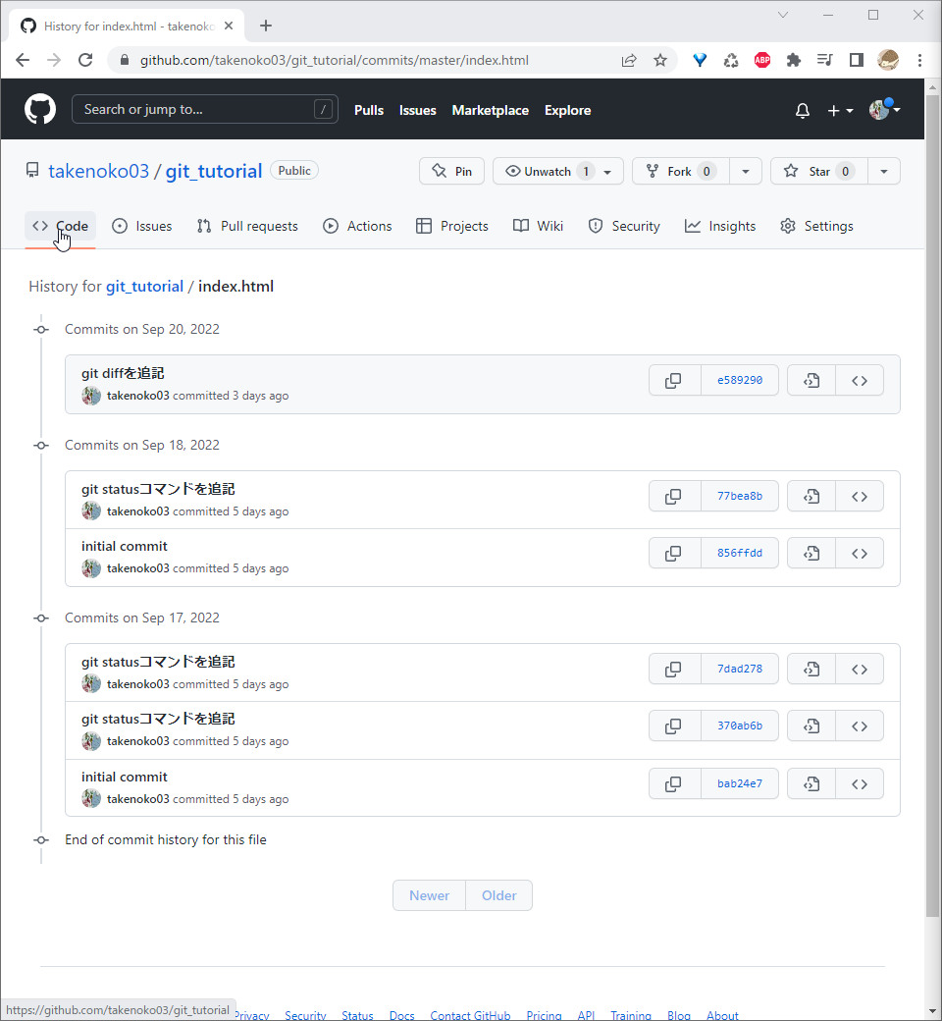Reload the current page
This screenshot has width=942, height=1021.
click(85, 61)
